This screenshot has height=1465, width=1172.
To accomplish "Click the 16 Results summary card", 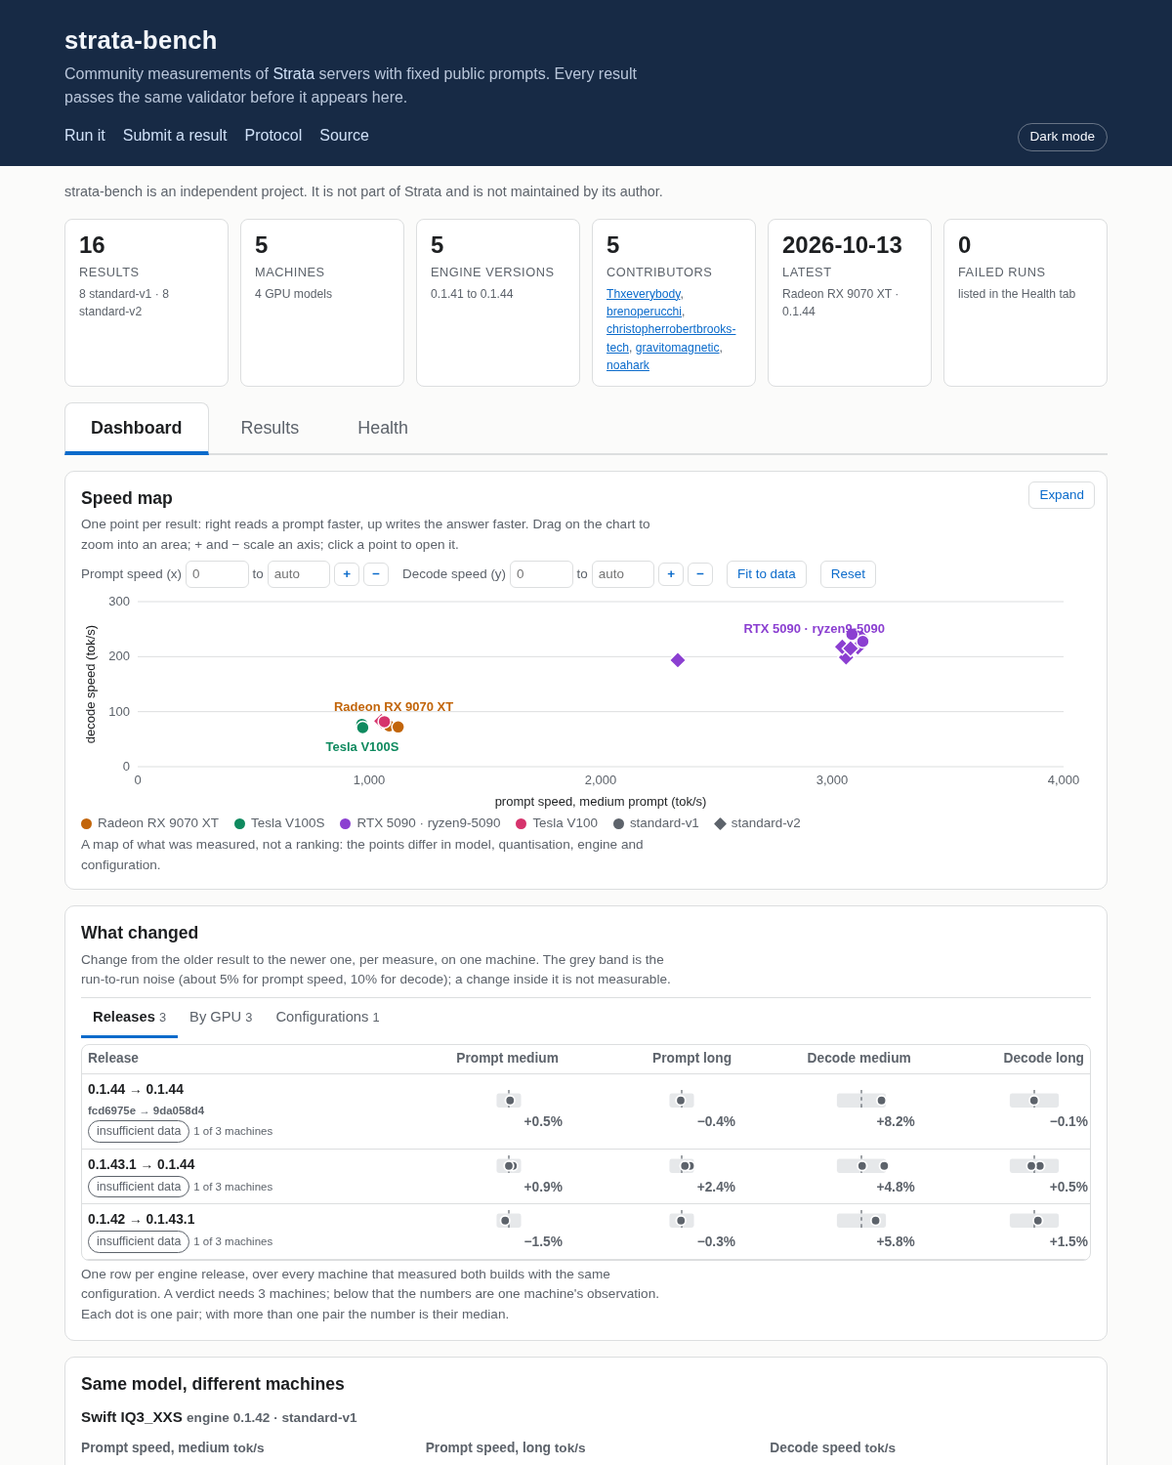I will 146,303.
